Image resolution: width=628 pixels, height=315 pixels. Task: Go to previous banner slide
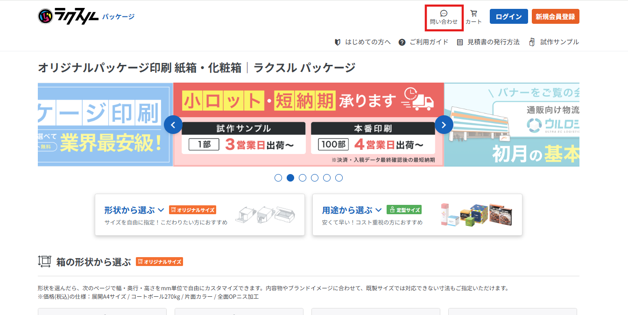pos(173,125)
